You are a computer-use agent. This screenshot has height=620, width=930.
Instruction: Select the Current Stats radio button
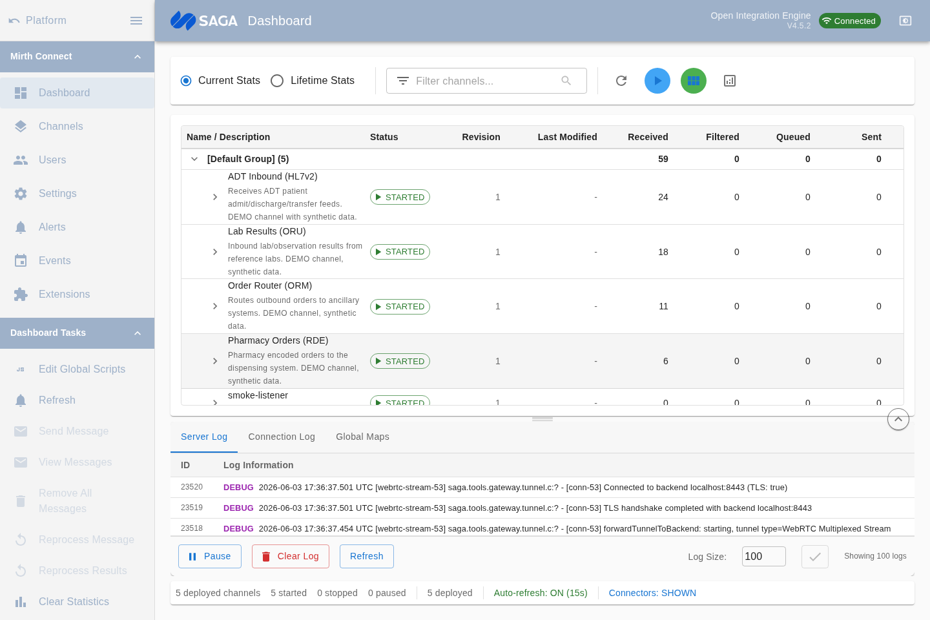186,81
